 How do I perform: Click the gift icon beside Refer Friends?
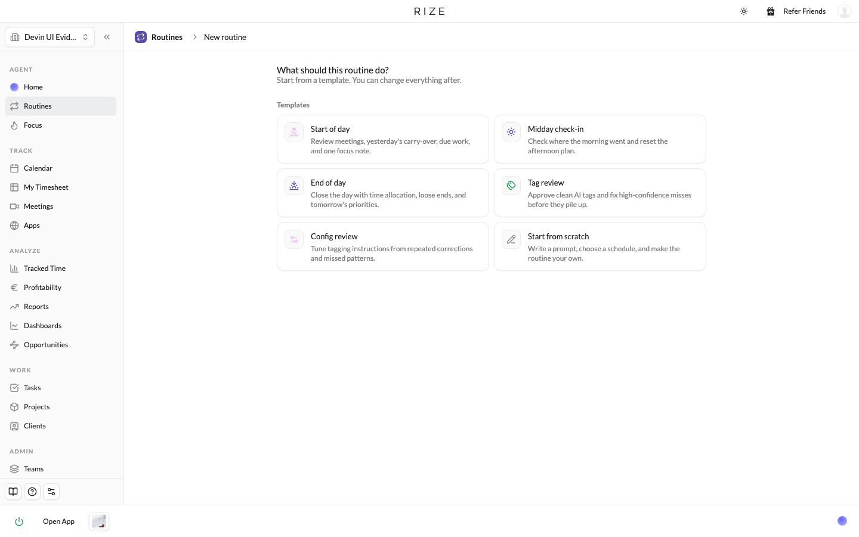(x=771, y=11)
